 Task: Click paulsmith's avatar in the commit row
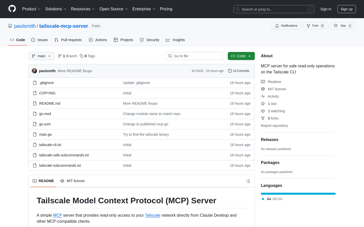coord(34,71)
